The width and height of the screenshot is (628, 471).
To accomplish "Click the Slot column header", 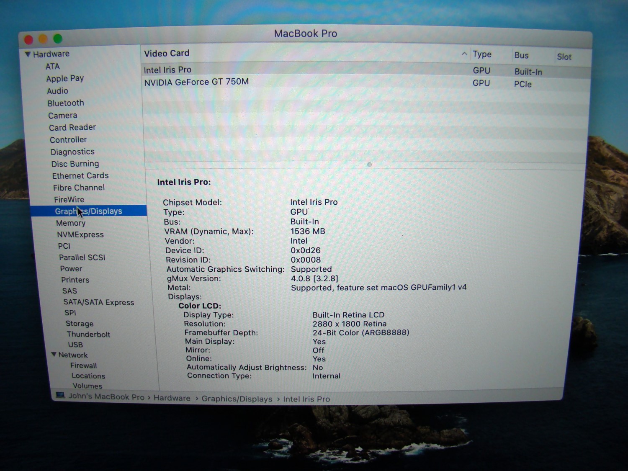I will [x=564, y=57].
